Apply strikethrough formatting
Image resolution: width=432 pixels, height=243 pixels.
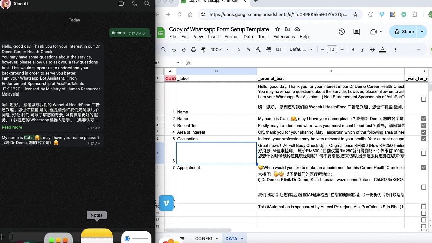coord(373,49)
